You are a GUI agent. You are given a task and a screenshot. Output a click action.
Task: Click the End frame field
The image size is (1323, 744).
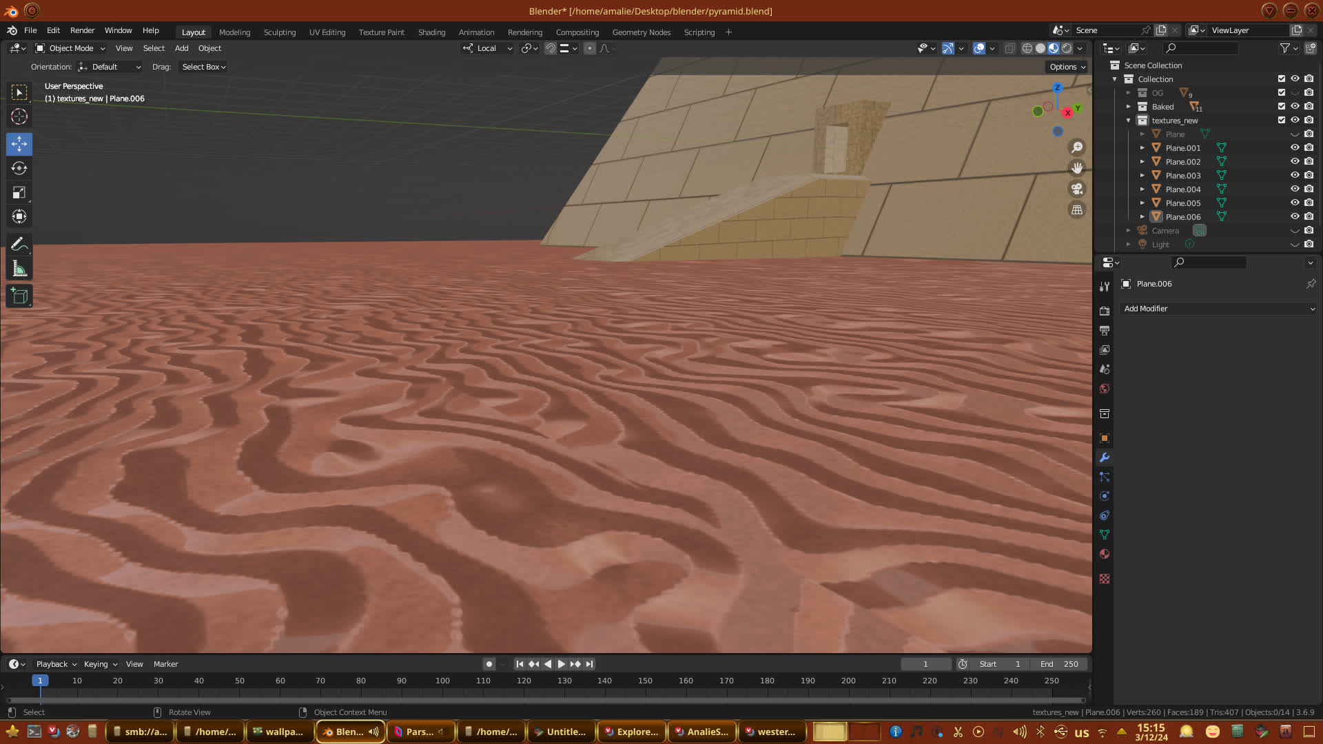click(1060, 664)
